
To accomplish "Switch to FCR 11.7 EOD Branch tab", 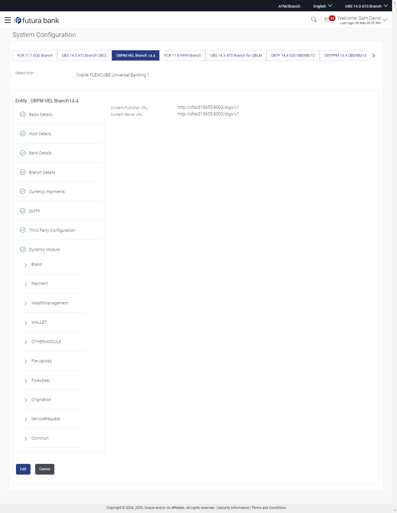I will (35, 55).
